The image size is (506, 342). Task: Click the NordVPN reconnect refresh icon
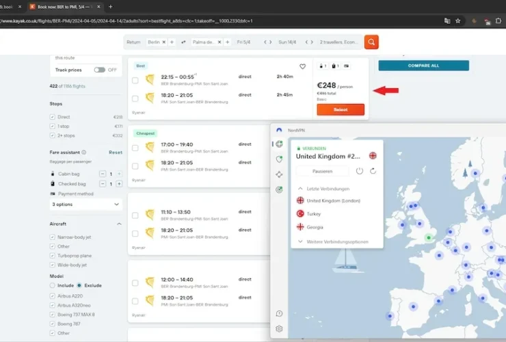[373, 171]
